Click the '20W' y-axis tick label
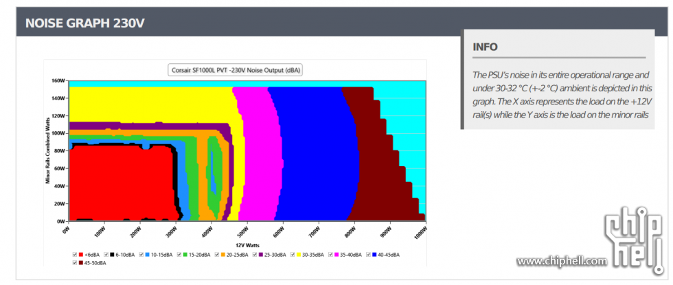The width and height of the screenshot is (673, 285). pyautogui.click(x=60, y=203)
